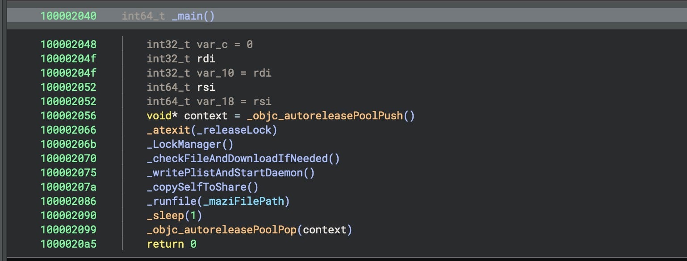This screenshot has height=261, width=687.
Task: Select address 100002066 in the gutter
Action: pyautogui.click(x=68, y=130)
